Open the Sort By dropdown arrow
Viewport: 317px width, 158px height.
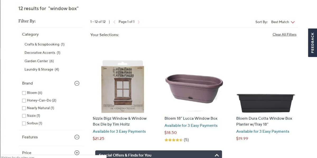pyautogui.click(x=293, y=22)
